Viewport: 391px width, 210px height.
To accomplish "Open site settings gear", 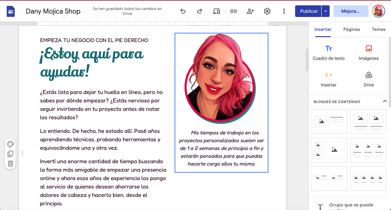I will [267, 11].
